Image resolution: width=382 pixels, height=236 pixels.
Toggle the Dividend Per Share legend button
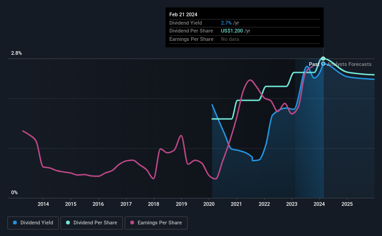[92, 223]
